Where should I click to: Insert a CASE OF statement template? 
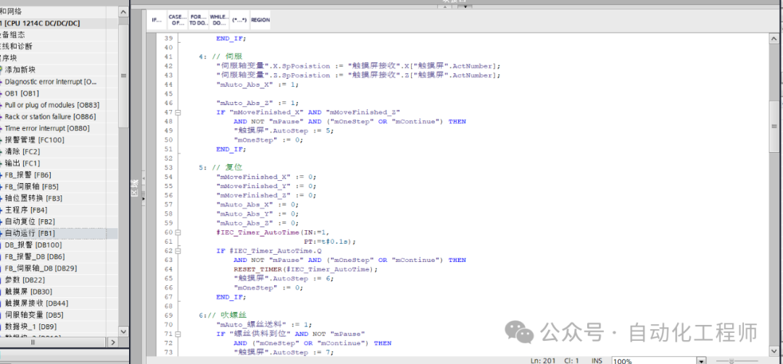(178, 20)
